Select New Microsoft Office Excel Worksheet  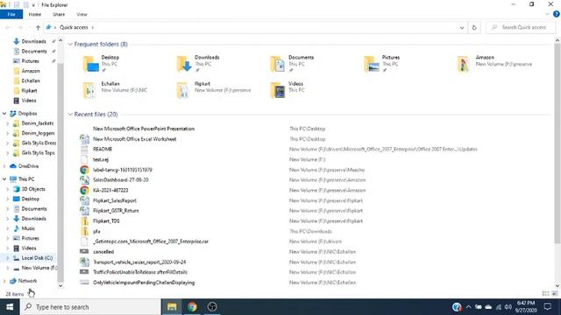[x=134, y=139]
